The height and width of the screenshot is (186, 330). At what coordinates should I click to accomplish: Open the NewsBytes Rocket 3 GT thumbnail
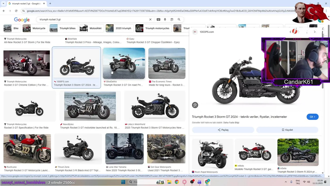pyautogui.click(x=90, y=106)
